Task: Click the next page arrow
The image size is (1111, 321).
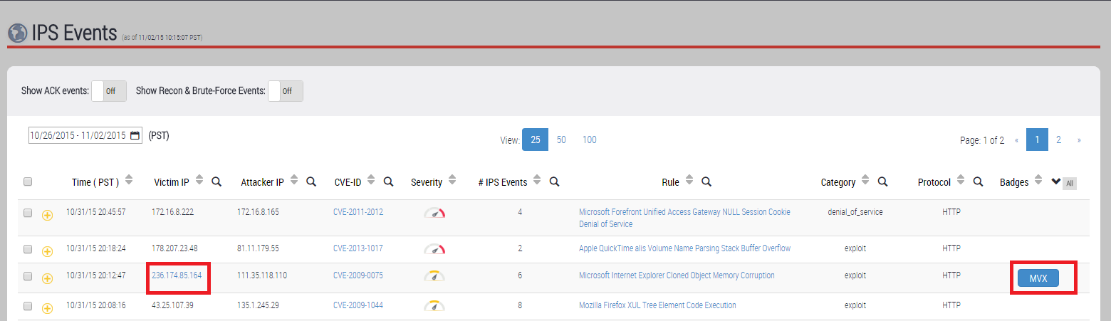Action: tap(1079, 140)
